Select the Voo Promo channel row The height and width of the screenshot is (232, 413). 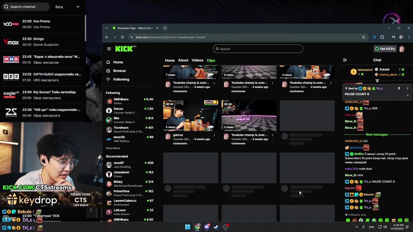43,24
